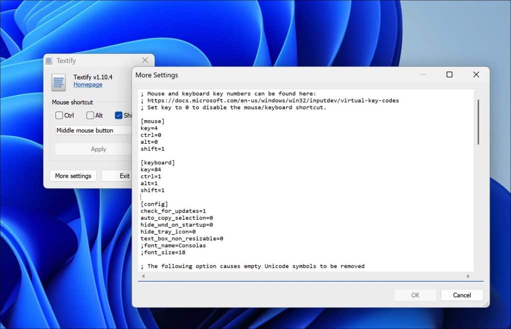511x329 pixels.
Task: Click the shift=1 line under [keyboard]
Action: coord(153,190)
